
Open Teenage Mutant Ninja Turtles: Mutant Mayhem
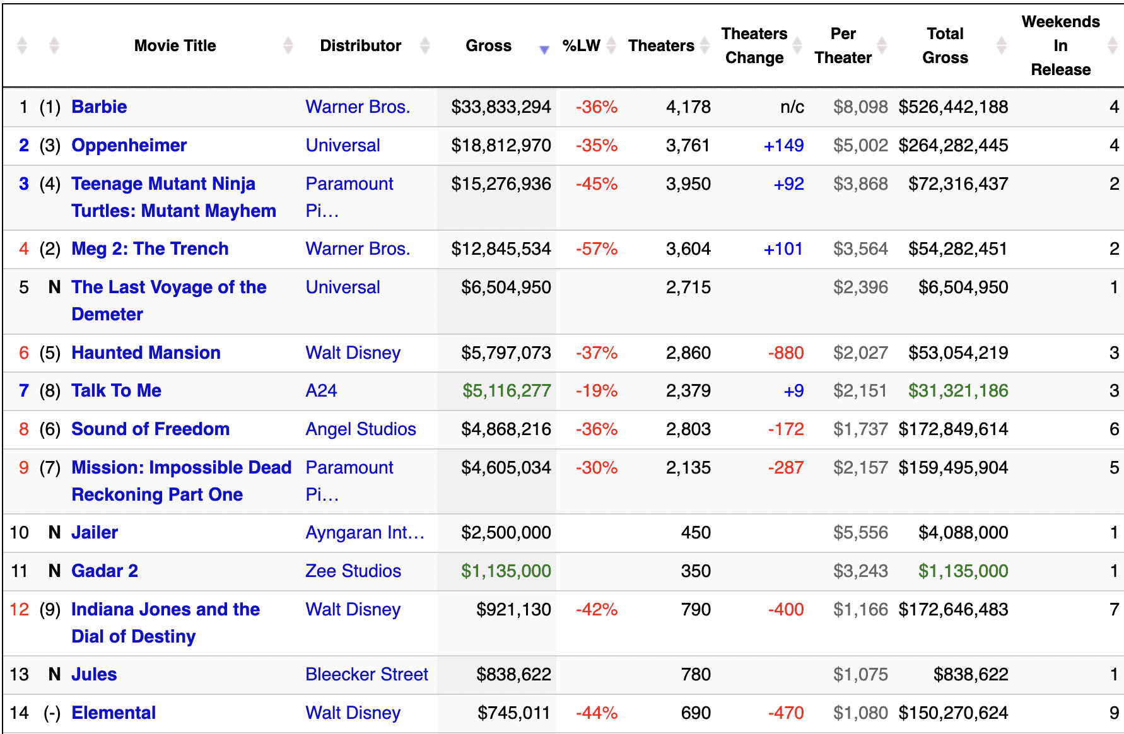click(x=173, y=197)
